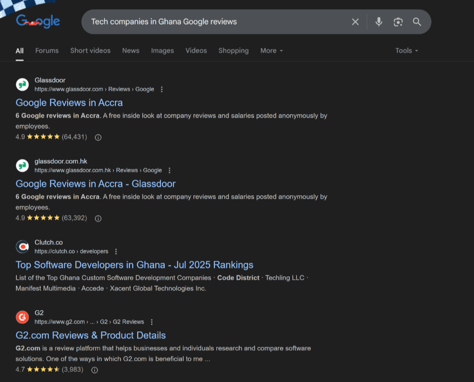This screenshot has width=474, height=382.
Task: Start voice search with microphone icon
Action: pyautogui.click(x=378, y=22)
